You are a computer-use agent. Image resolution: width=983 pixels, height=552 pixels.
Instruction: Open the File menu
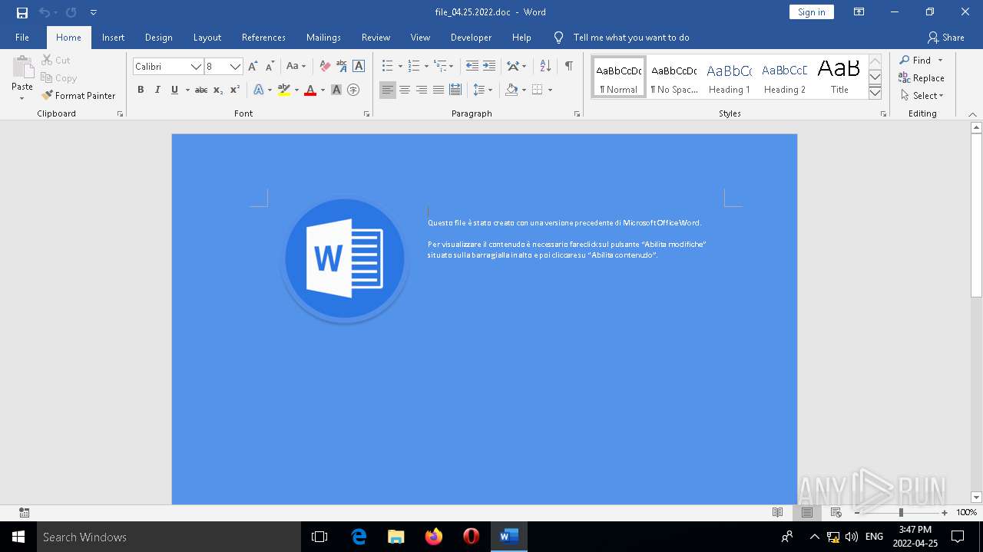point(22,38)
